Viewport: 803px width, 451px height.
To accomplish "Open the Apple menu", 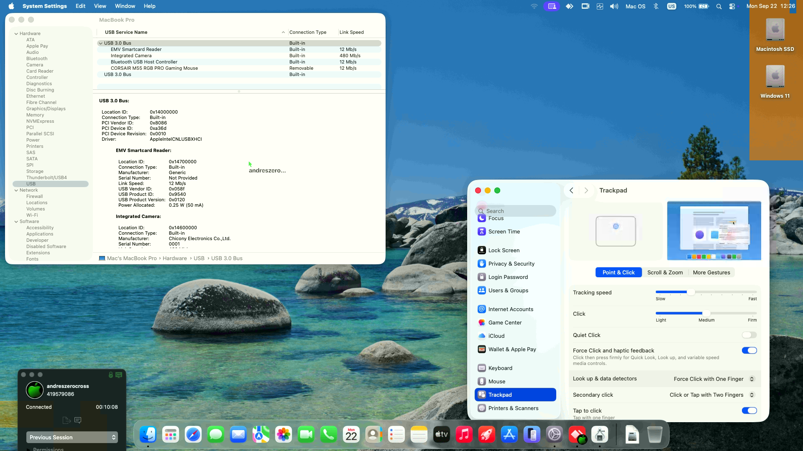I will point(11,6).
